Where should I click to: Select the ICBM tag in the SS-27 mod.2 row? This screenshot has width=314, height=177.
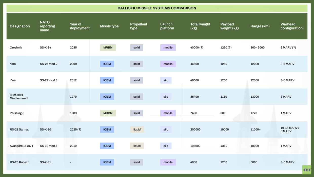click(107, 64)
